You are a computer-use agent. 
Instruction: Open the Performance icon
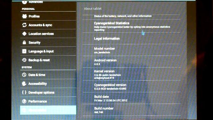[x=24, y=101]
